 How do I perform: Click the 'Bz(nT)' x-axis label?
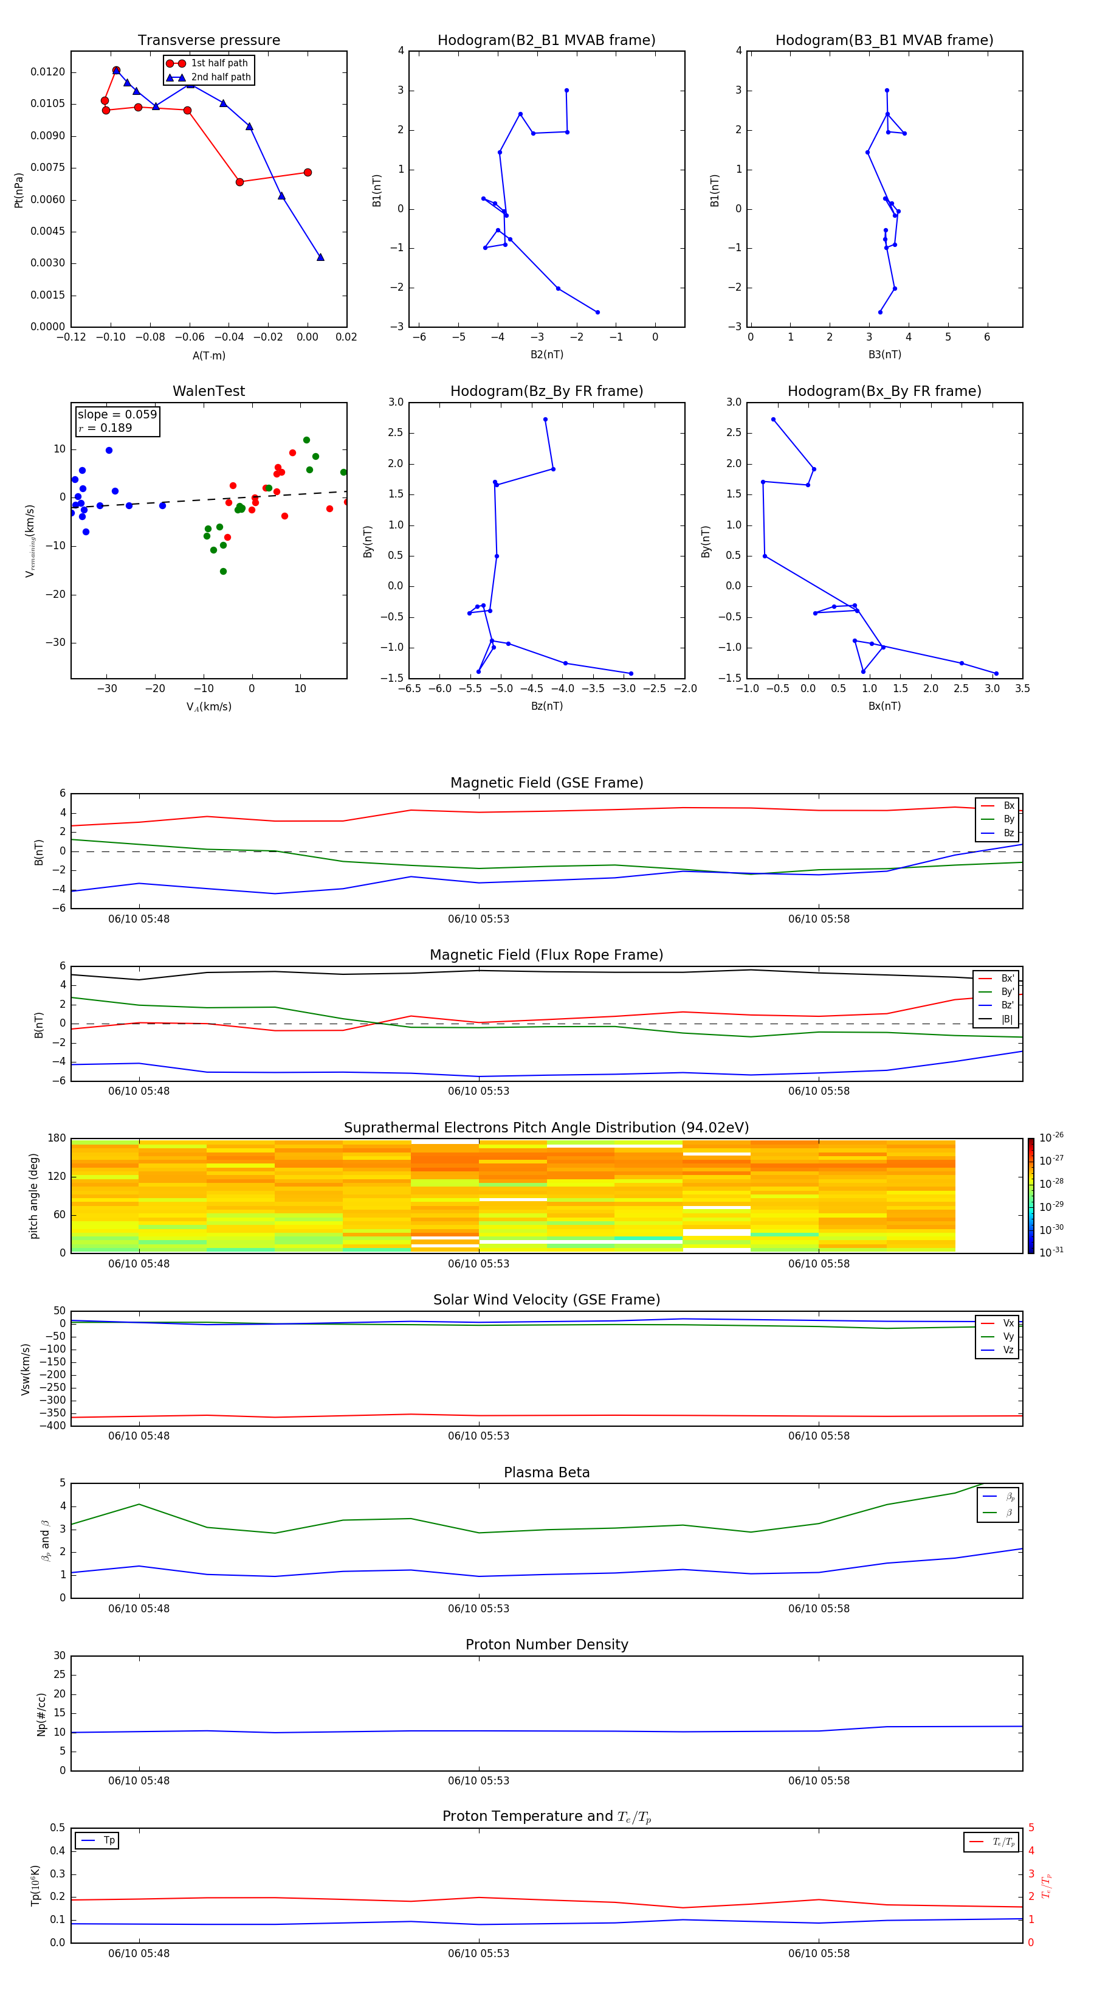point(546,706)
